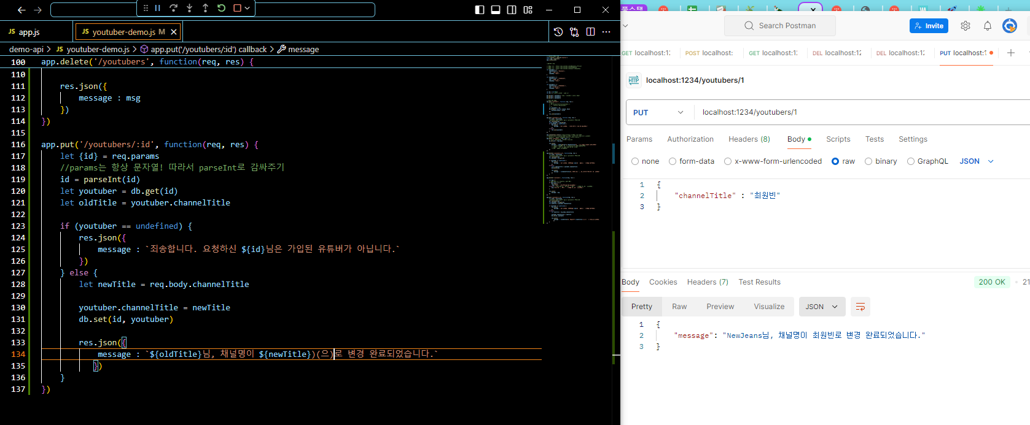The width and height of the screenshot is (1030, 425).
Task: Open Postman settings gear
Action: coord(966,26)
